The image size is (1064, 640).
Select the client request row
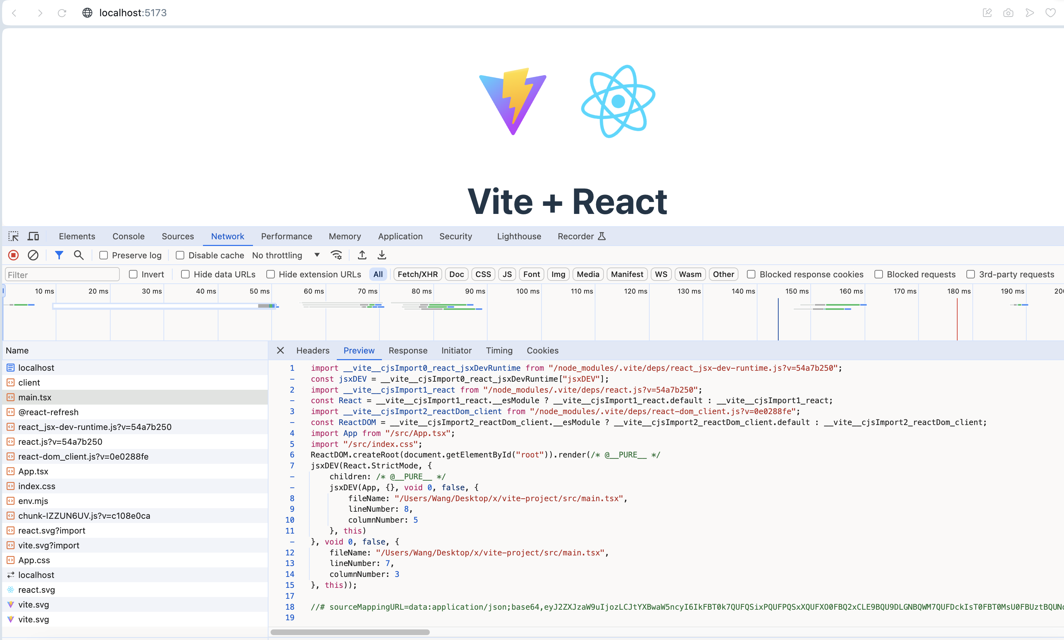135,382
